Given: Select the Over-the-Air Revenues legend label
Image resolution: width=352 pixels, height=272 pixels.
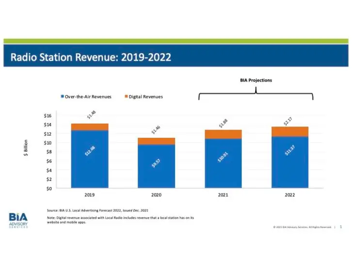Looking at the screenshot, I should coord(88,96).
